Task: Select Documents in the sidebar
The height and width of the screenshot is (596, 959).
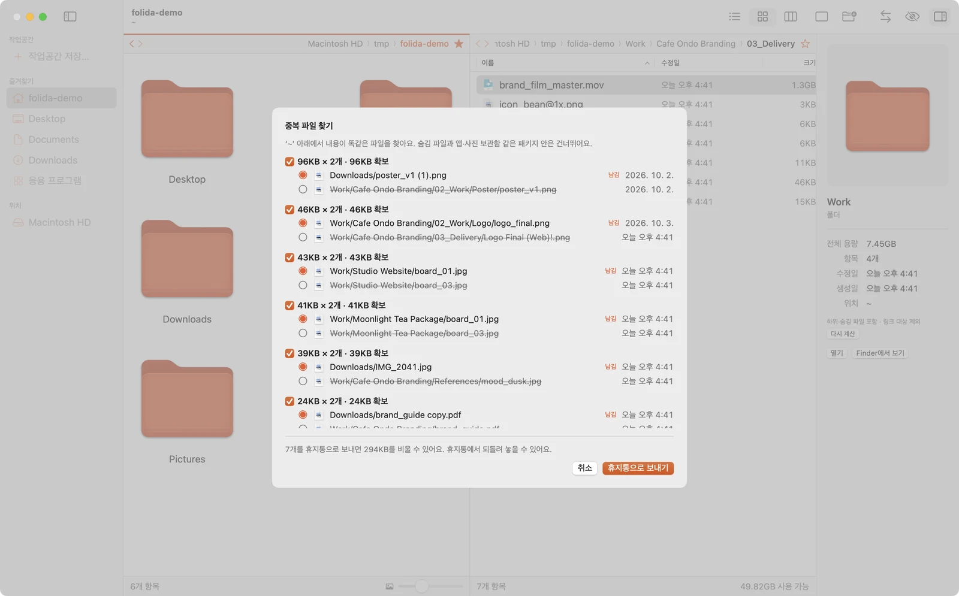Action: pyautogui.click(x=61, y=140)
